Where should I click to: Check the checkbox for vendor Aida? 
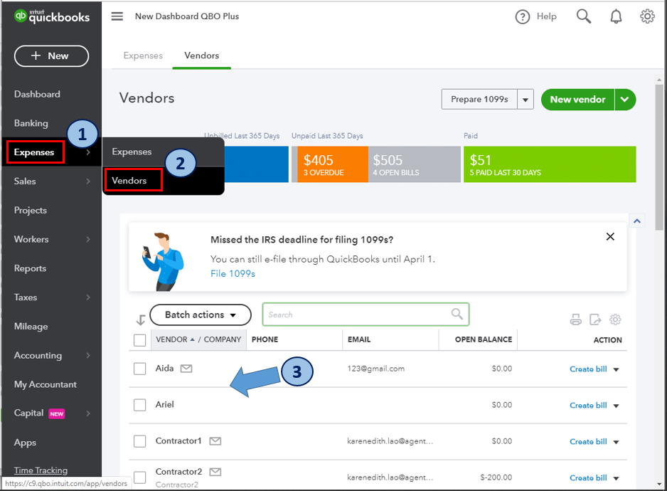click(x=140, y=369)
